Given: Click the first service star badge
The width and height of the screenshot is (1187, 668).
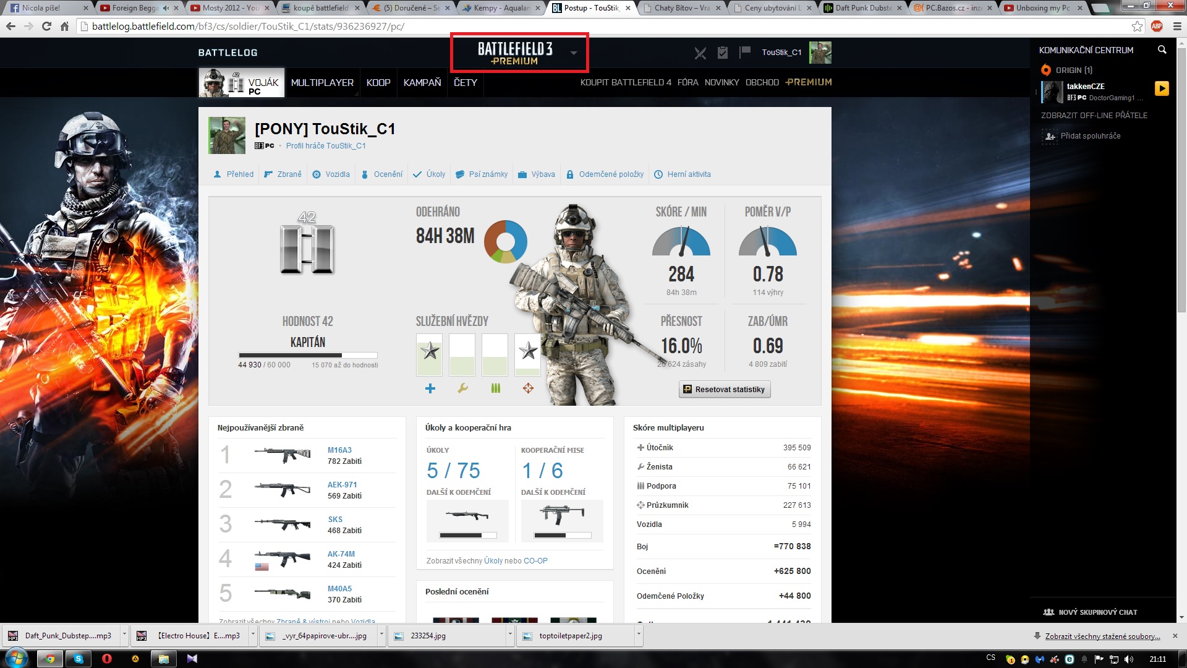Looking at the screenshot, I should [x=430, y=355].
